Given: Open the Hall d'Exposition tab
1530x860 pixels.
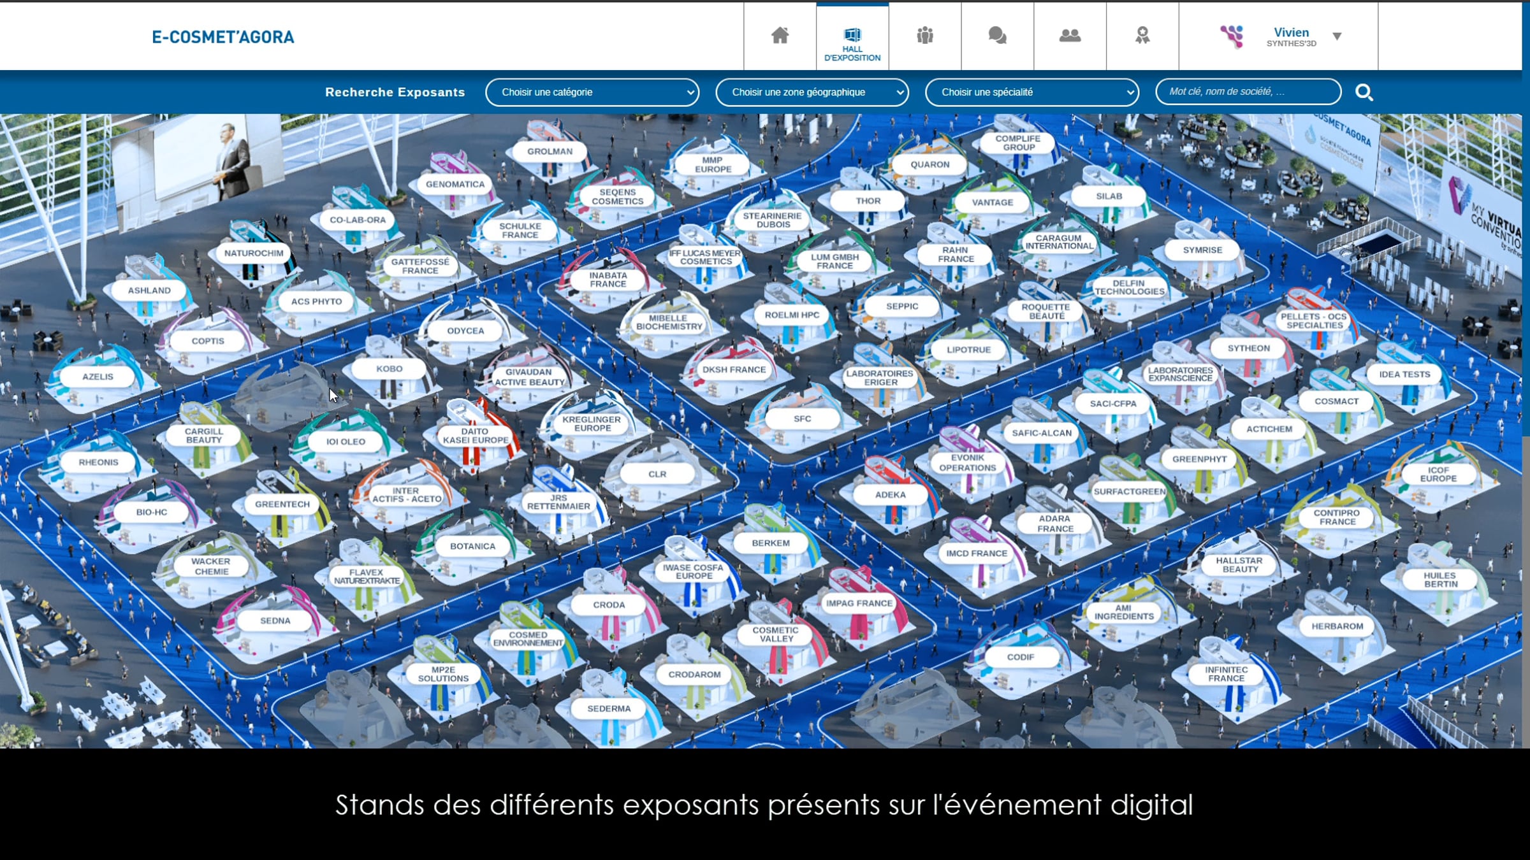Looking at the screenshot, I should [852, 36].
